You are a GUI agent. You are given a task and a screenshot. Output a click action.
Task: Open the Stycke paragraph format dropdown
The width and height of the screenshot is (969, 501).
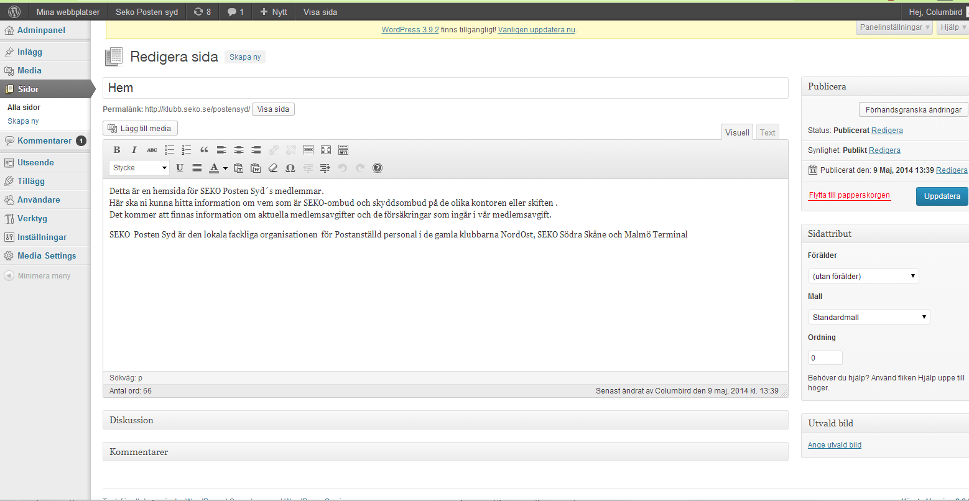pyautogui.click(x=139, y=168)
